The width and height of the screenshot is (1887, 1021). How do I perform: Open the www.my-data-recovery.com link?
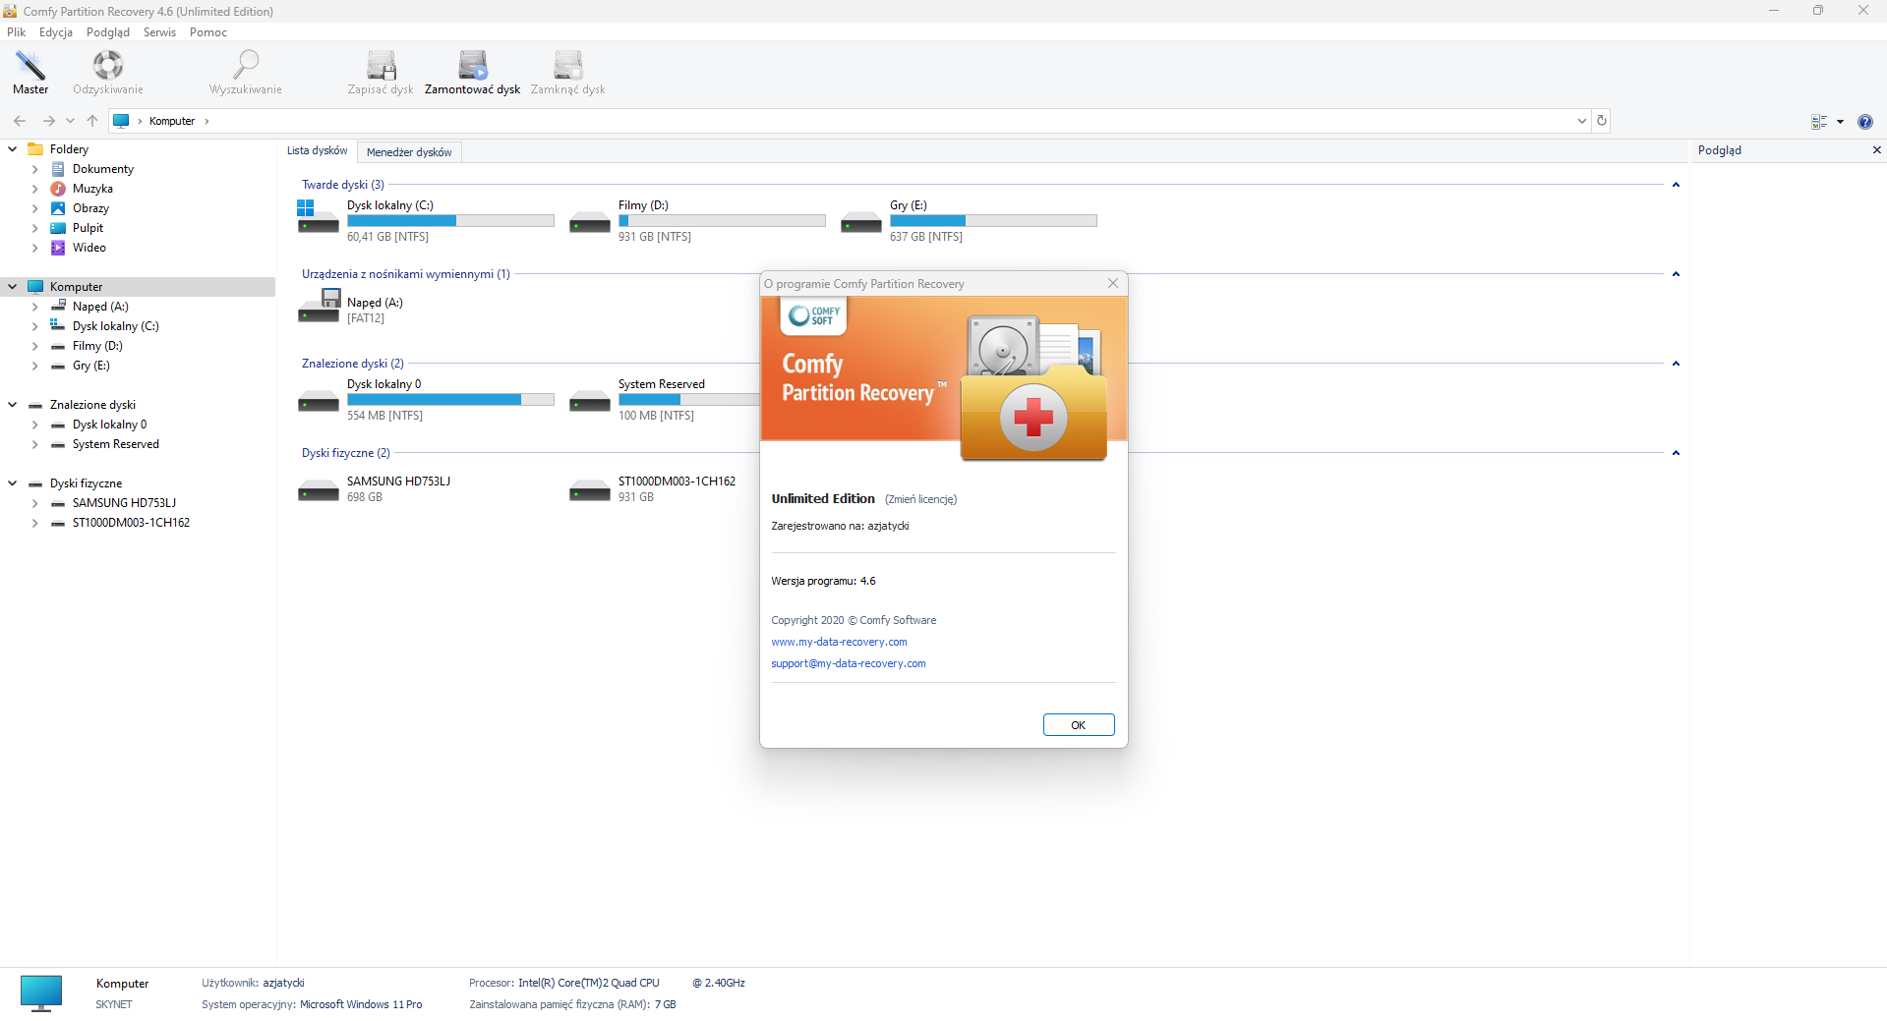(x=839, y=642)
